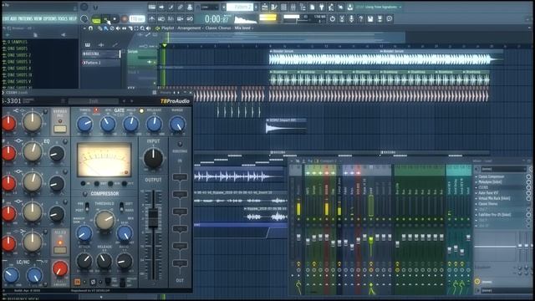Select the Draw pencil tool in Playlist
This screenshot has height=301, width=535.
pyautogui.click(x=100, y=28)
